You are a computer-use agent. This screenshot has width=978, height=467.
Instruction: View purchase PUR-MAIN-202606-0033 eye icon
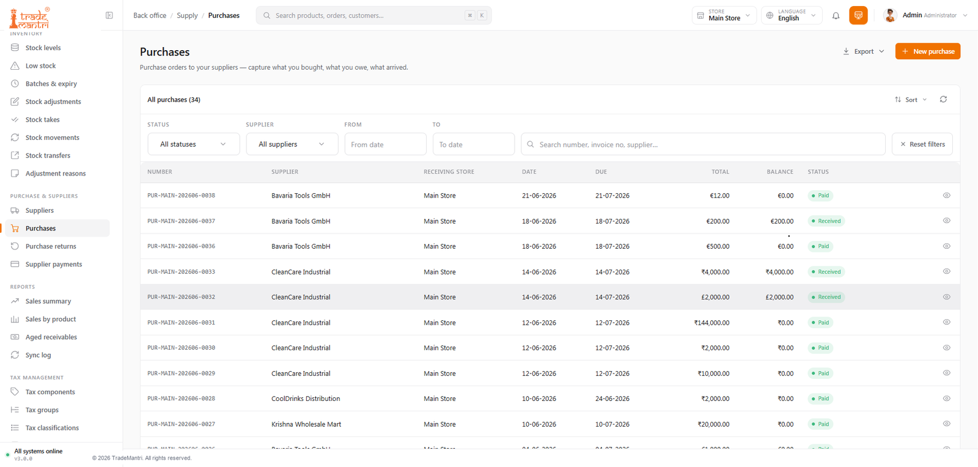pyautogui.click(x=946, y=271)
